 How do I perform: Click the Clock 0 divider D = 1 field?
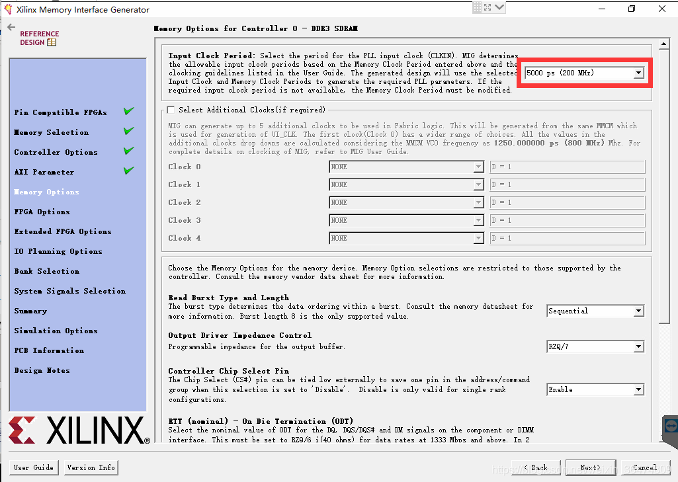568,167
